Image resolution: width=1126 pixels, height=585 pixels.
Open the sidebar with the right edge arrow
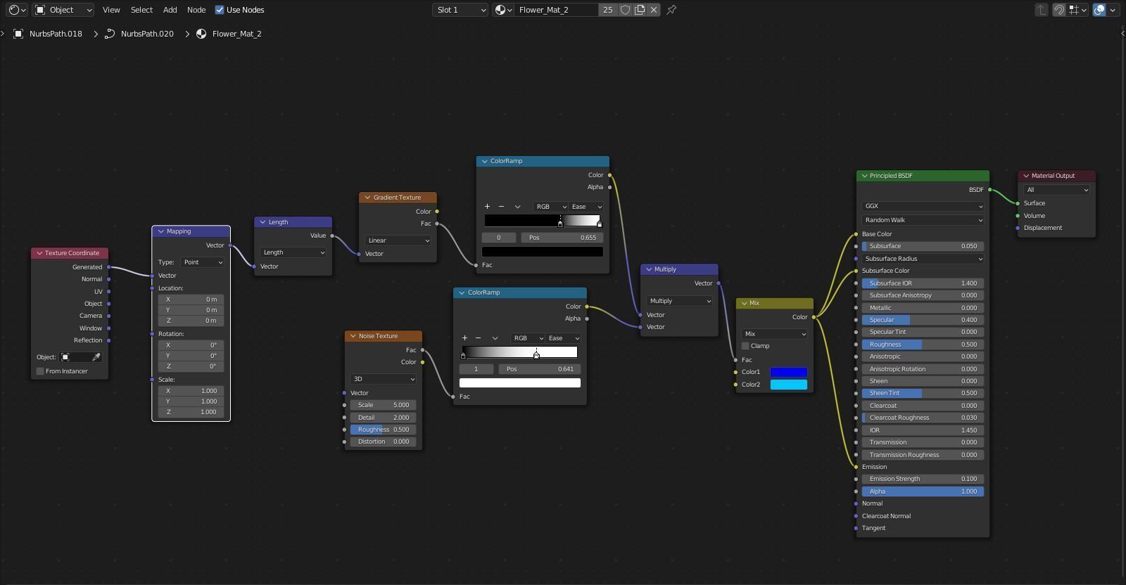point(1122,33)
